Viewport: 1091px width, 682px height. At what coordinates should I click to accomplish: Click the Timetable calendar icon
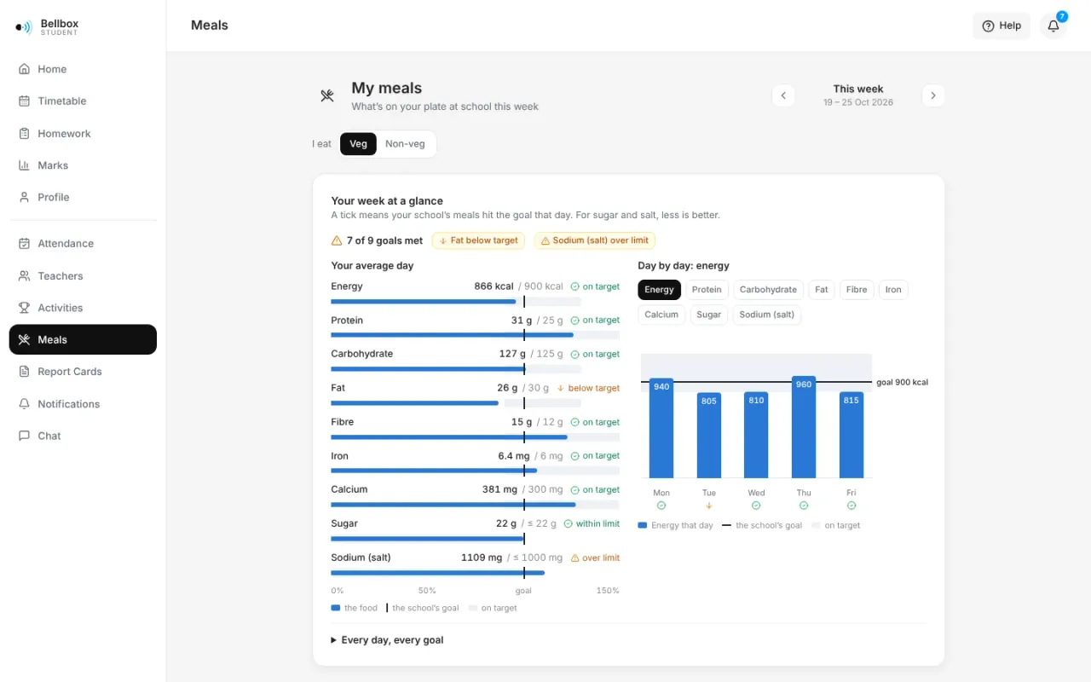(24, 101)
